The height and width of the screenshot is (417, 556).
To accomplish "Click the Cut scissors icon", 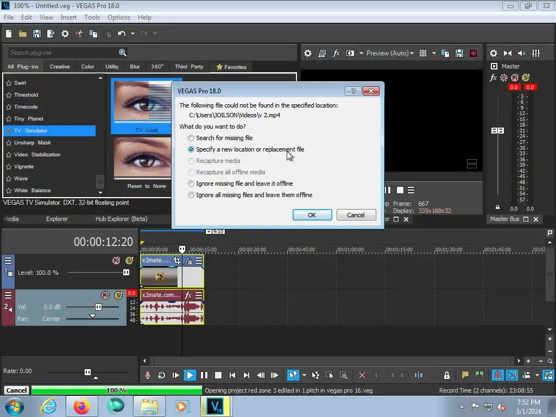I will click(x=79, y=34).
